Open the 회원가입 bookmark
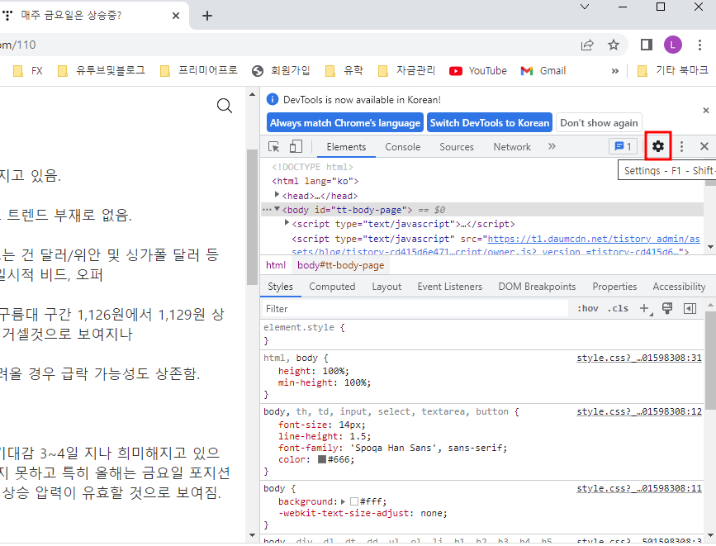Screen dimensions: 716x546 click(x=281, y=71)
